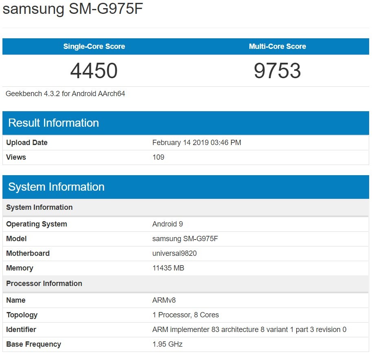
Task: Click the motherboard value universal9820
Action: click(174, 253)
